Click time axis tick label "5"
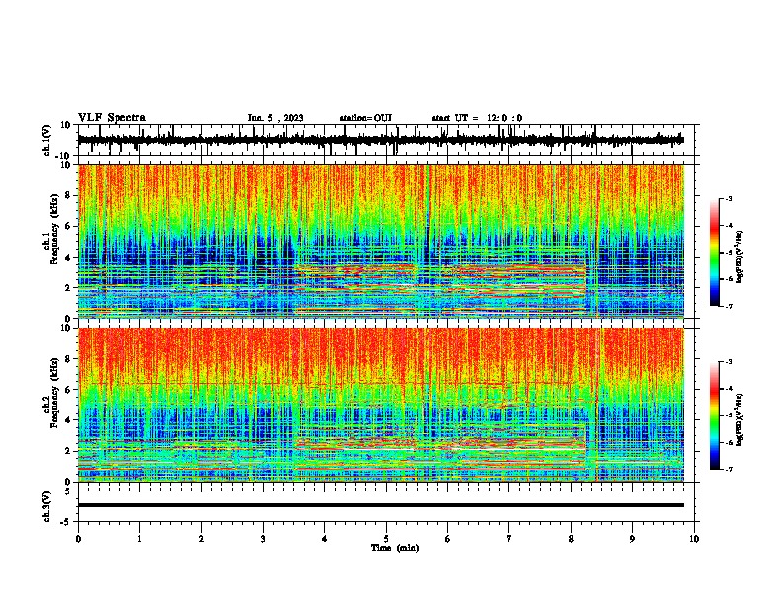Screen dimensions: 782x604 coord(386,539)
